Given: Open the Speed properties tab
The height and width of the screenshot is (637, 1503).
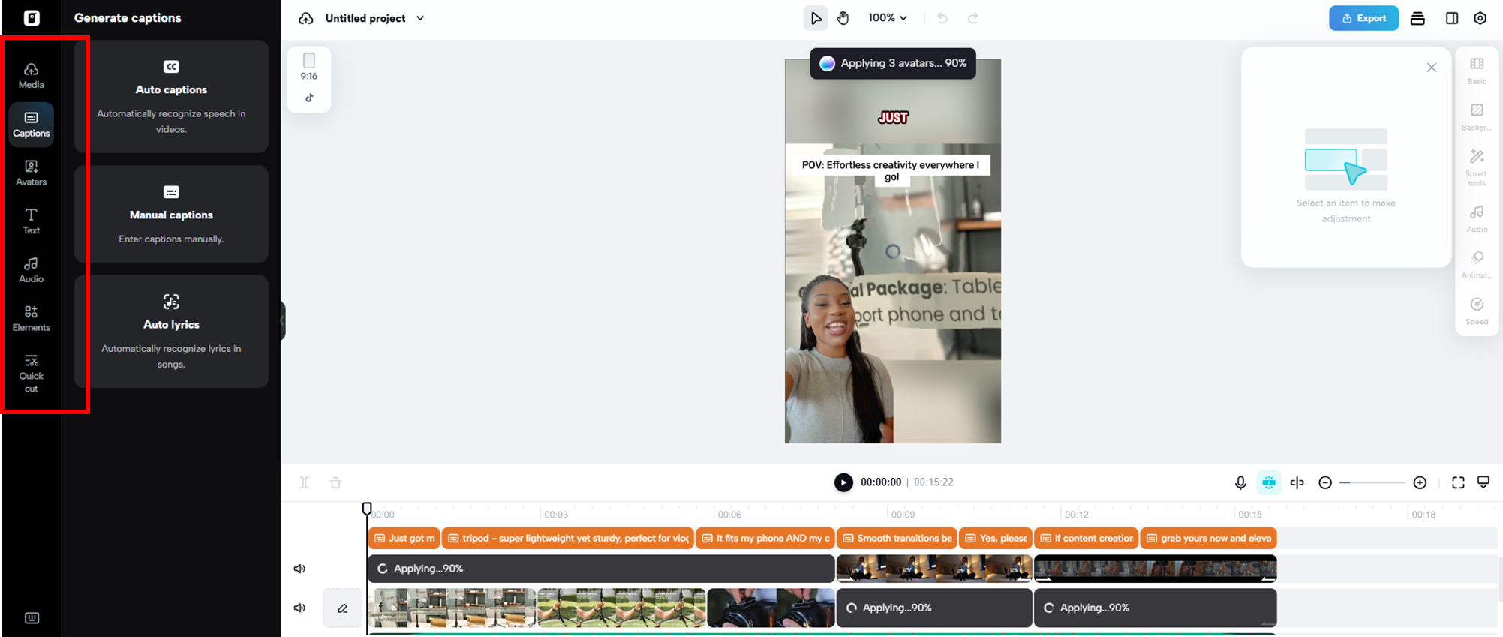Looking at the screenshot, I should click(x=1477, y=311).
